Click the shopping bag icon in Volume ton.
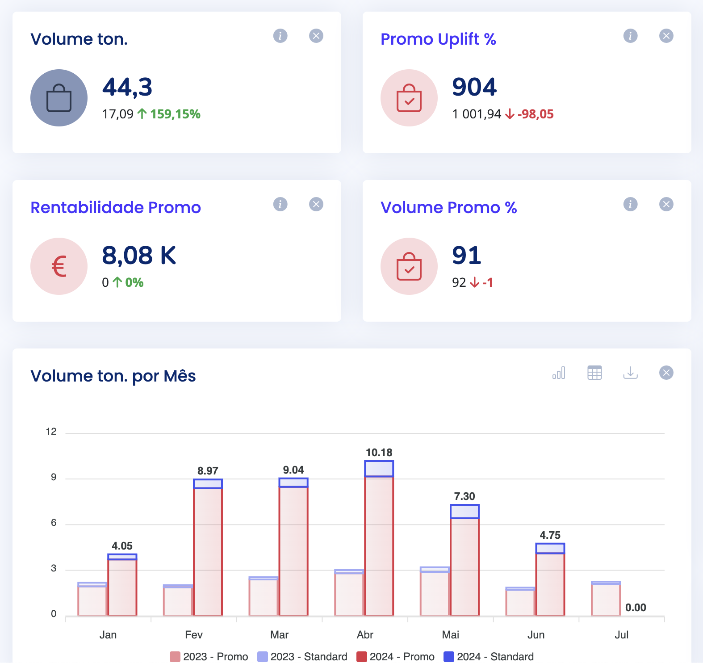Screen dimensions: 703x663 click(x=59, y=98)
